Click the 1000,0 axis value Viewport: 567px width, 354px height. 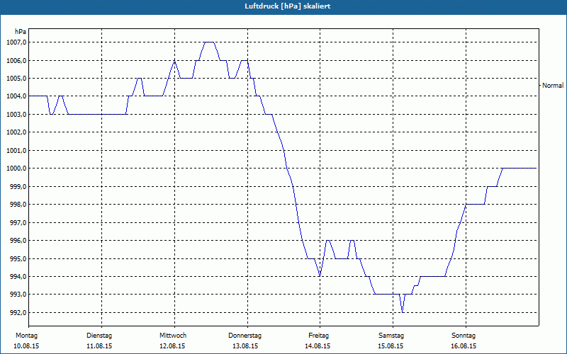pyautogui.click(x=16, y=169)
